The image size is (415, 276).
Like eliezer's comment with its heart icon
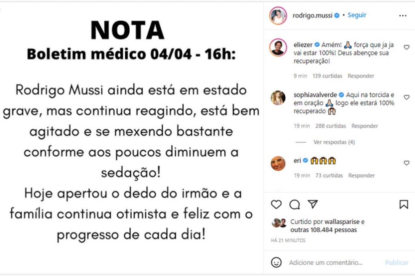click(x=406, y=46)
